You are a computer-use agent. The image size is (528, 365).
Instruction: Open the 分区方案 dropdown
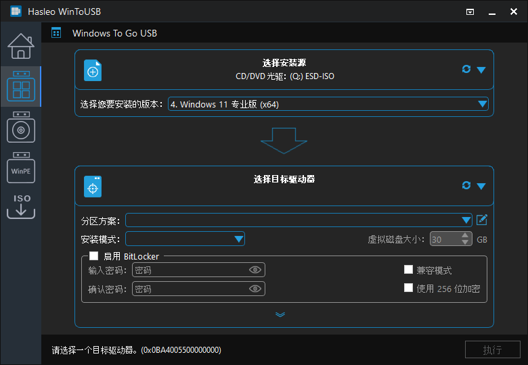[x=299, y=220]
